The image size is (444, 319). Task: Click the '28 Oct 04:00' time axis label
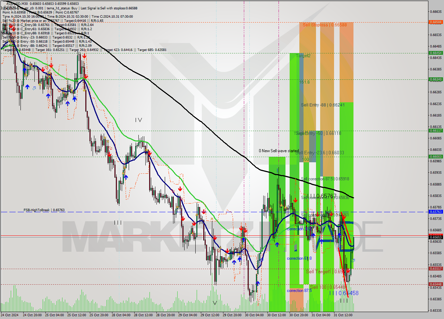click(120, 316)
